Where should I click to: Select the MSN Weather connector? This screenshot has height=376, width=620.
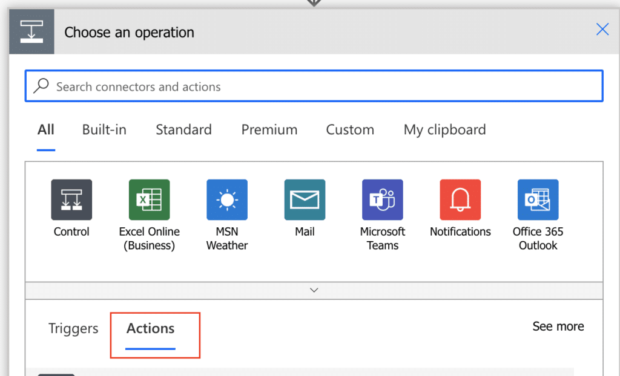226,199
